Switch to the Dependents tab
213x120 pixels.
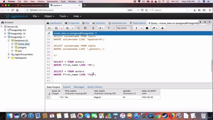click(x=137, y=23)
